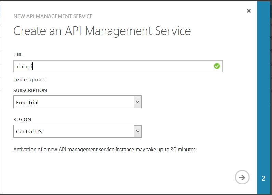Click the next arrow button
This screenshot has width=272, height=195.
pos(242,177)
